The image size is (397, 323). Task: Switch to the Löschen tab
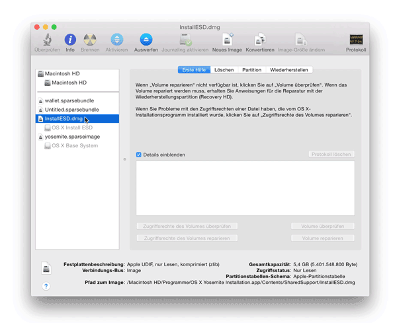click(x=224, y=70)
